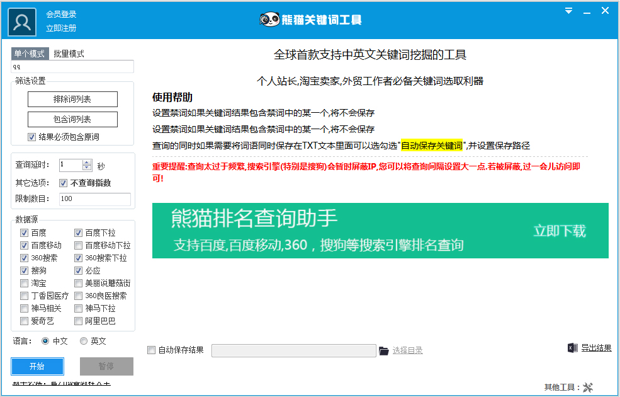
Task: Click the 开始 button
Action: click(x=37, y=366)
